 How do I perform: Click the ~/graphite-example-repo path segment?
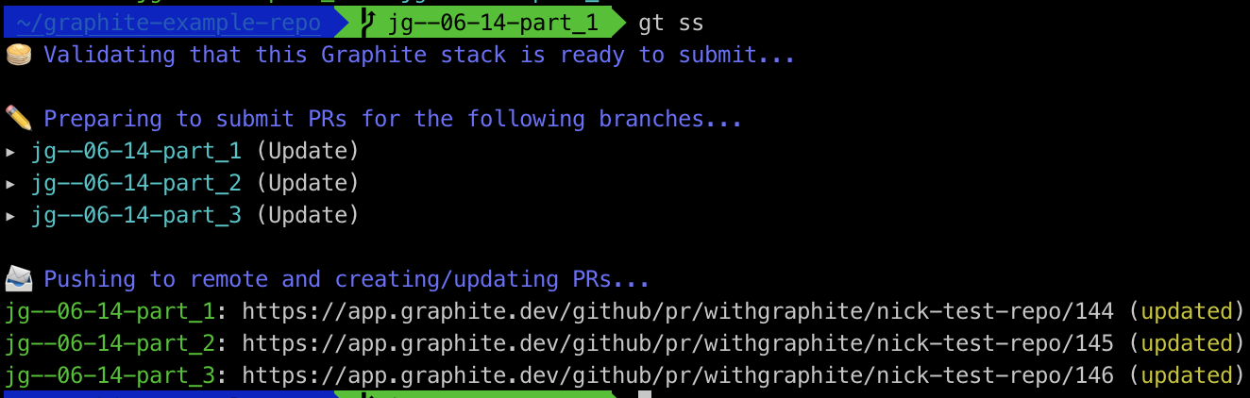(168, 23)
